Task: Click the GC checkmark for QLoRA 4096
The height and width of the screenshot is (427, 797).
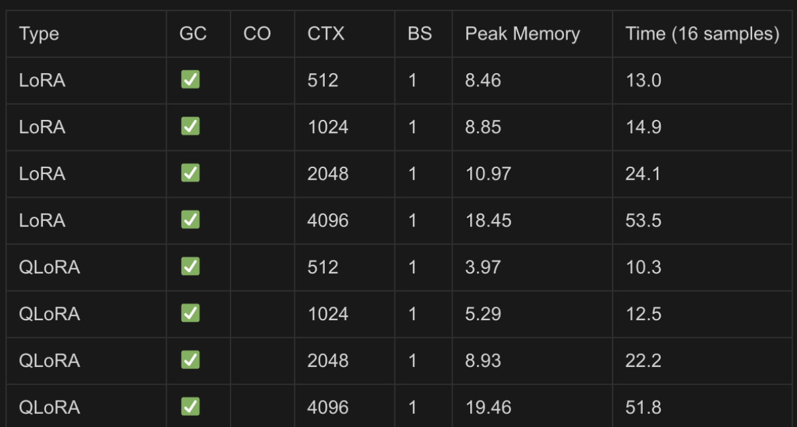Action: coord(190,407)
